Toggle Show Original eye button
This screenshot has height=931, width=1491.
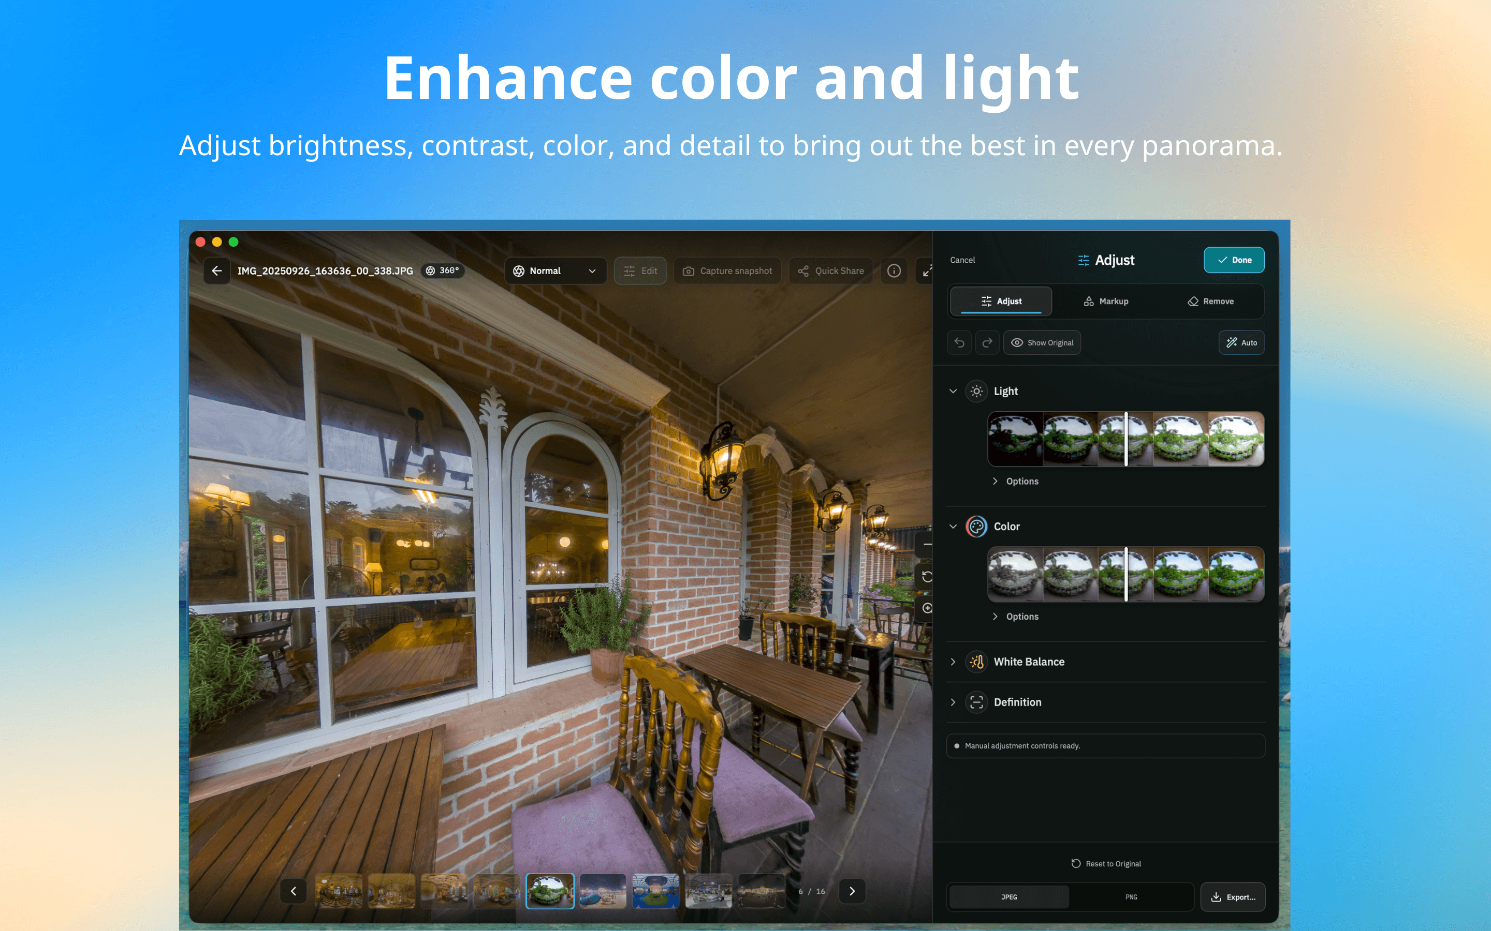coord(1042,343)
